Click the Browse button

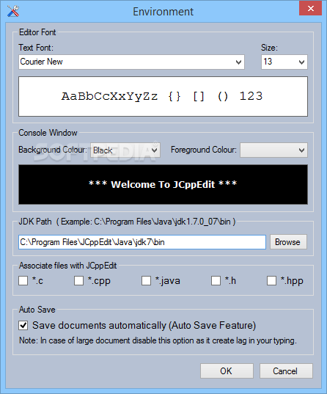click(288, 242)
